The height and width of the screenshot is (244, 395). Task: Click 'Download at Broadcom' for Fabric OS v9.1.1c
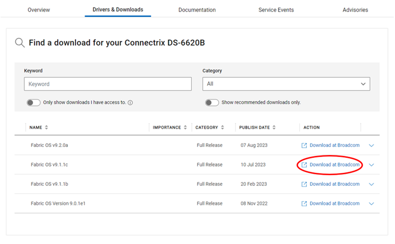[334, 165]
